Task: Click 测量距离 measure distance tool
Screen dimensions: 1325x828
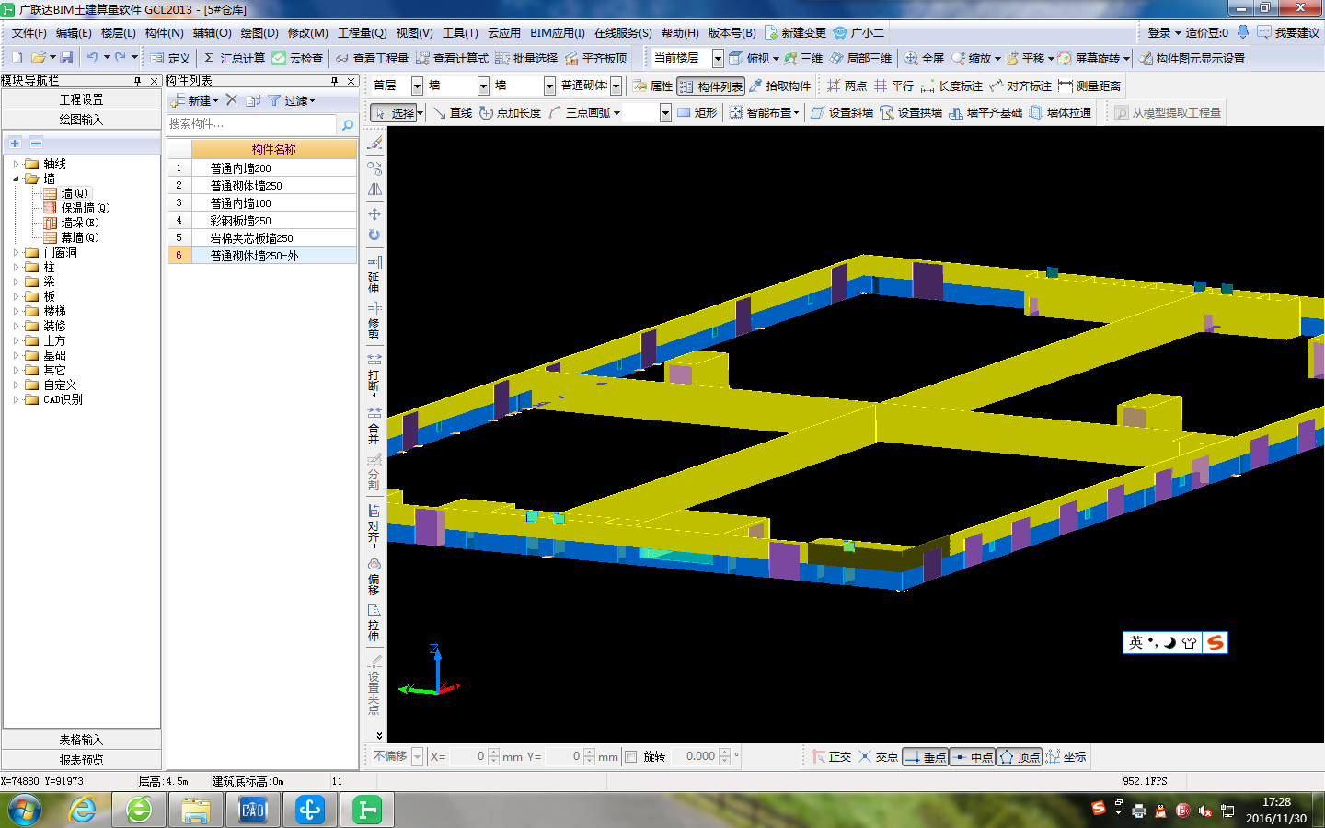Action: pyautogui.click(x=1089, y=86)
